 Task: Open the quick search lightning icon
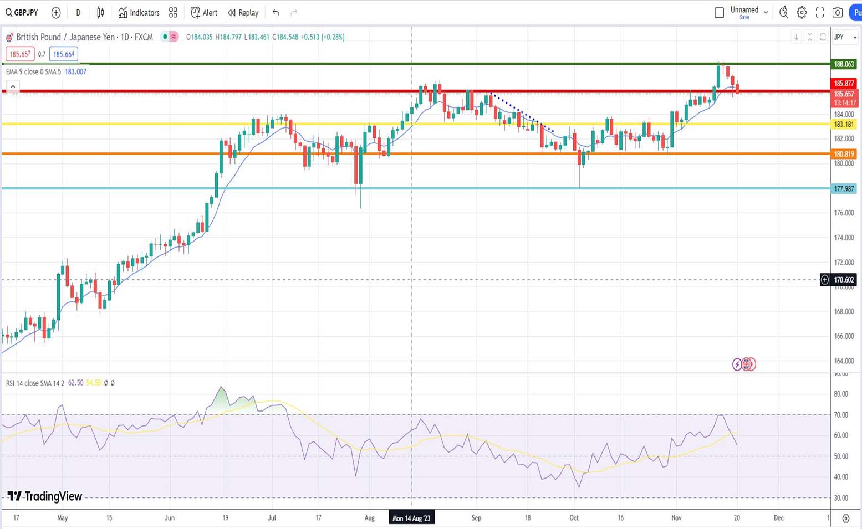pos(783,12)
